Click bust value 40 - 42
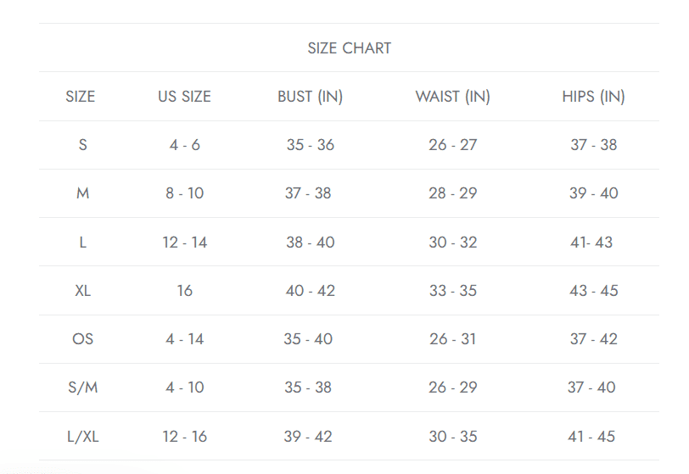Image resolution: width=689 pixels, height=474 pixels. point(311,290)
